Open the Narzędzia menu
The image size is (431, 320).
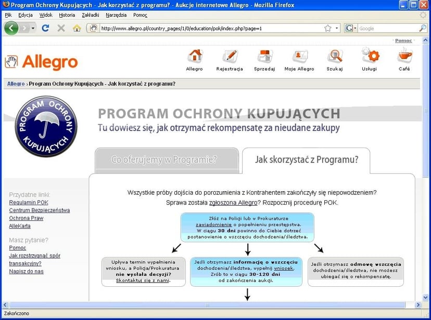pos(116,15)
